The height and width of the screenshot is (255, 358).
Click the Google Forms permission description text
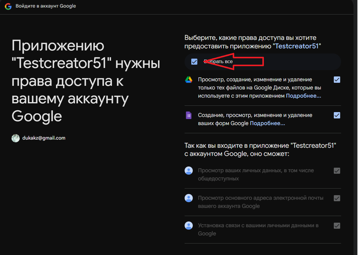(255, 119)
